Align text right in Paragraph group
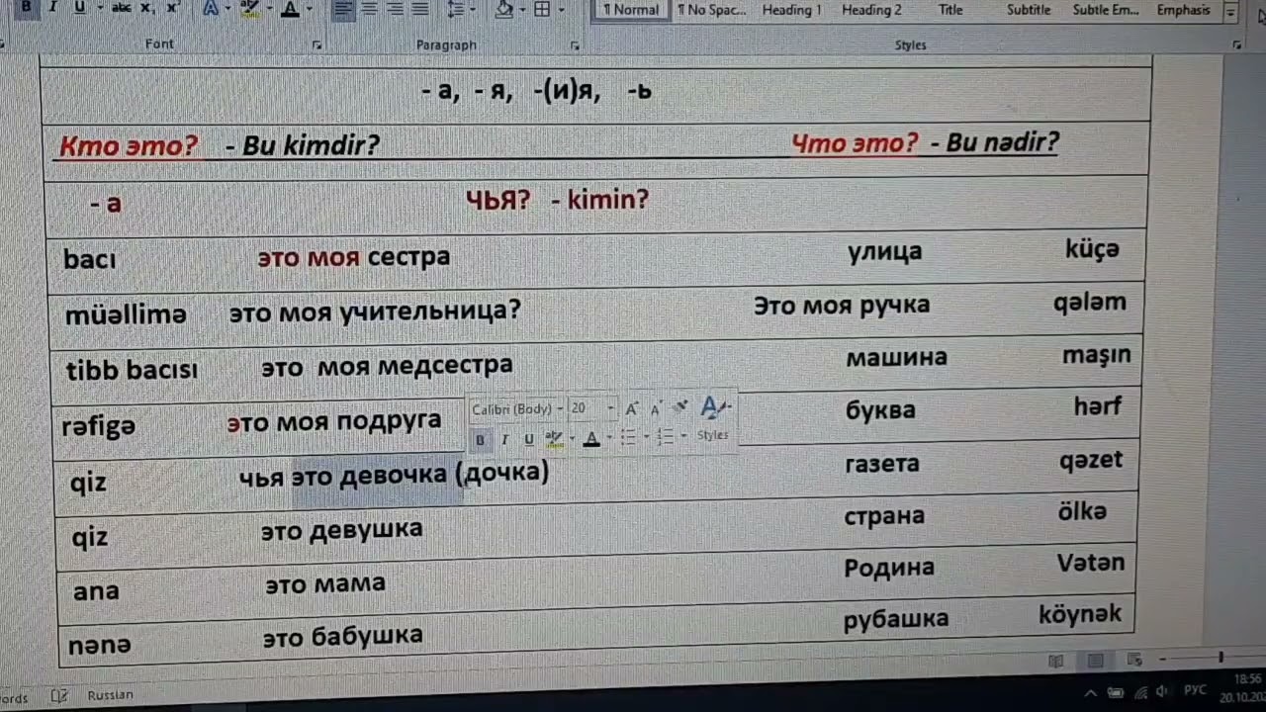1266x712 pixels. 395,9
